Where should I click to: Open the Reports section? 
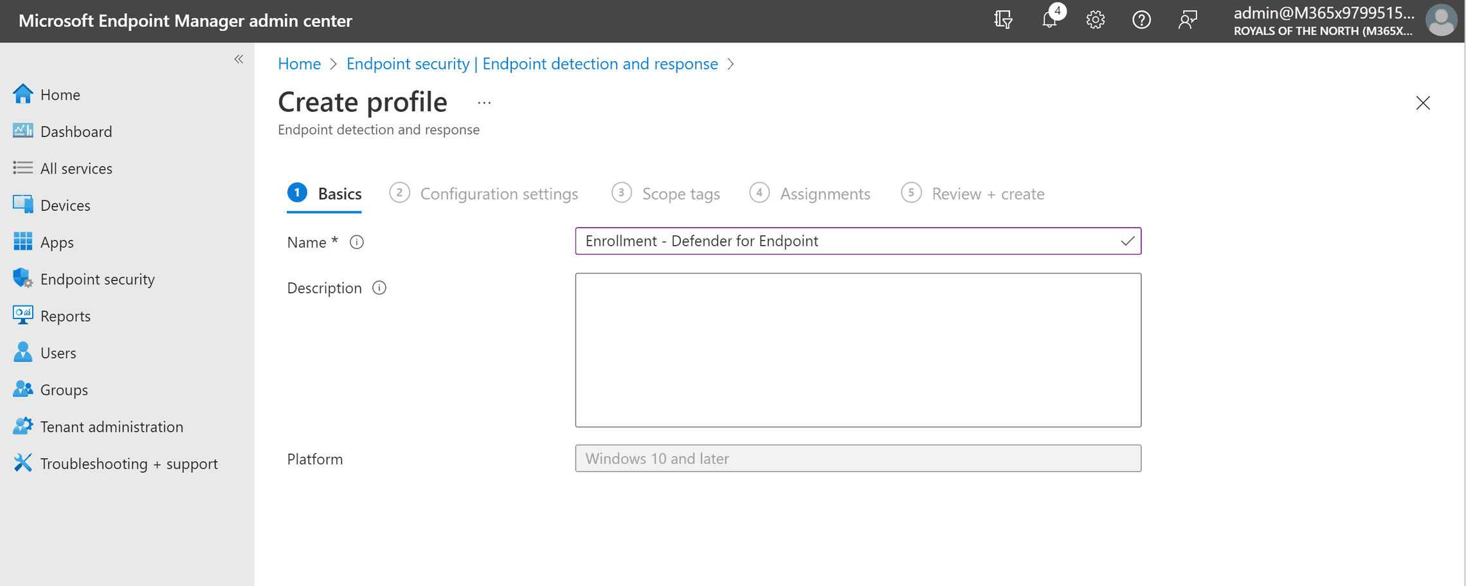point(66,315)
